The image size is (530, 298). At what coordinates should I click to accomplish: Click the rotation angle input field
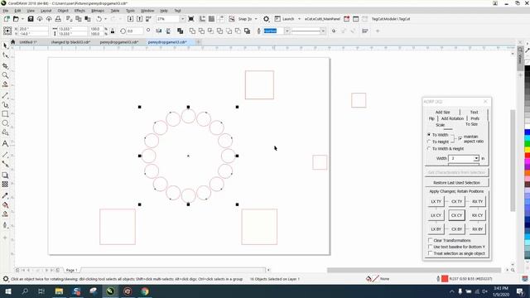point(134,31)
